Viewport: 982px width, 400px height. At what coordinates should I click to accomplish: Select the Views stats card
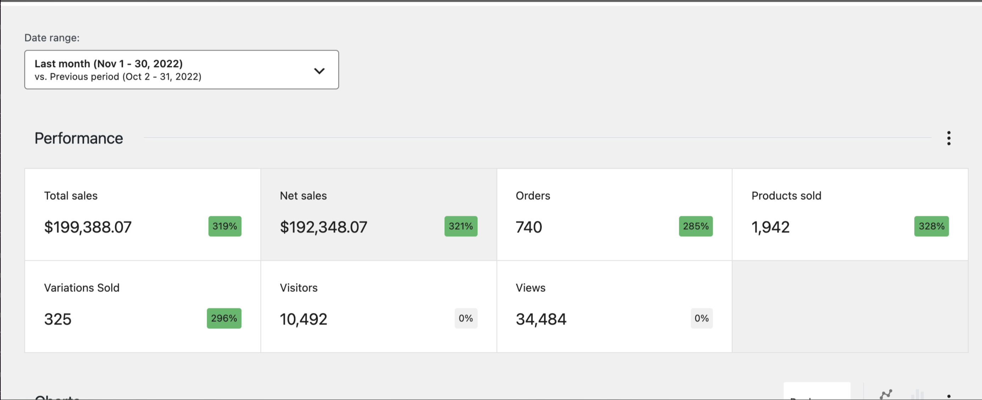pyautogui.click(x=614, y=307)
